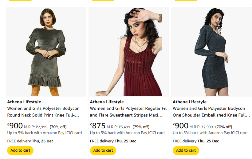Viewport: 252px width, 159px height.
Task: Click 70% off label on one-shoulder dress
Action: click(224, 127)
